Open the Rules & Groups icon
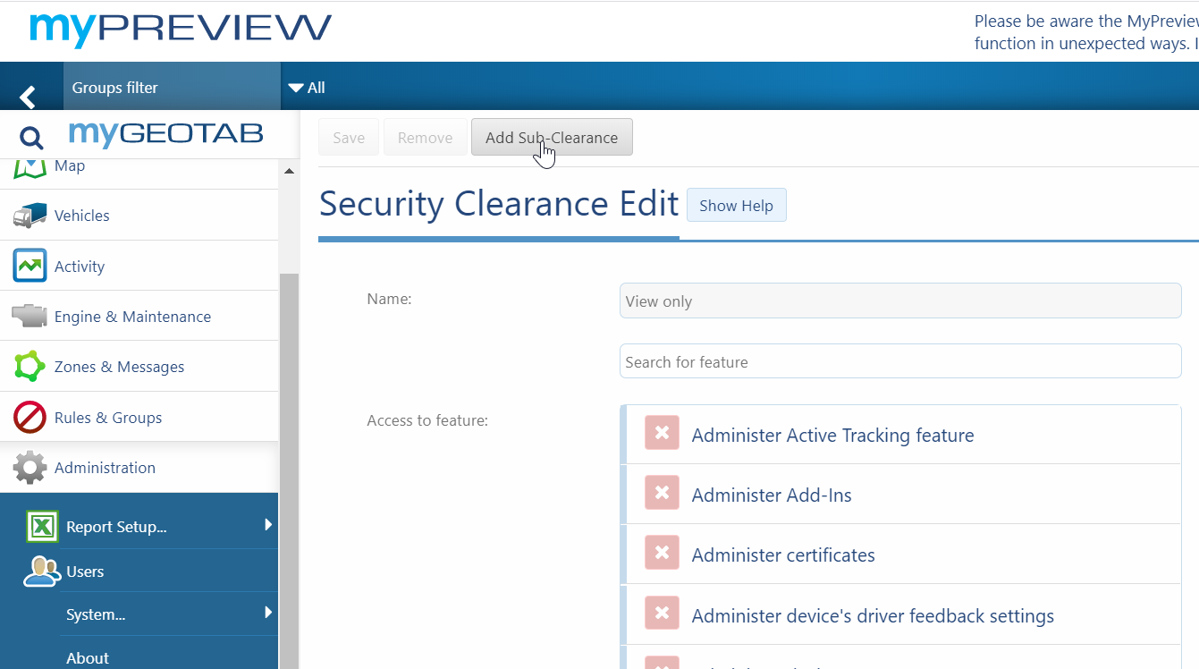1199x669 pixels. tap(30, 416)
